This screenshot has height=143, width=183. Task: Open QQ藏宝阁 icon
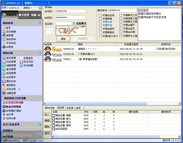tap(4, 93)
